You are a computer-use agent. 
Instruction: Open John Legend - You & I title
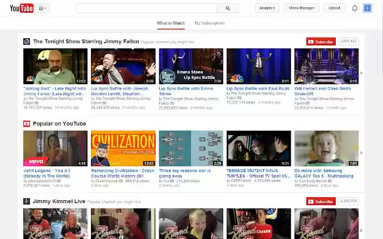[x=47, y=173]
